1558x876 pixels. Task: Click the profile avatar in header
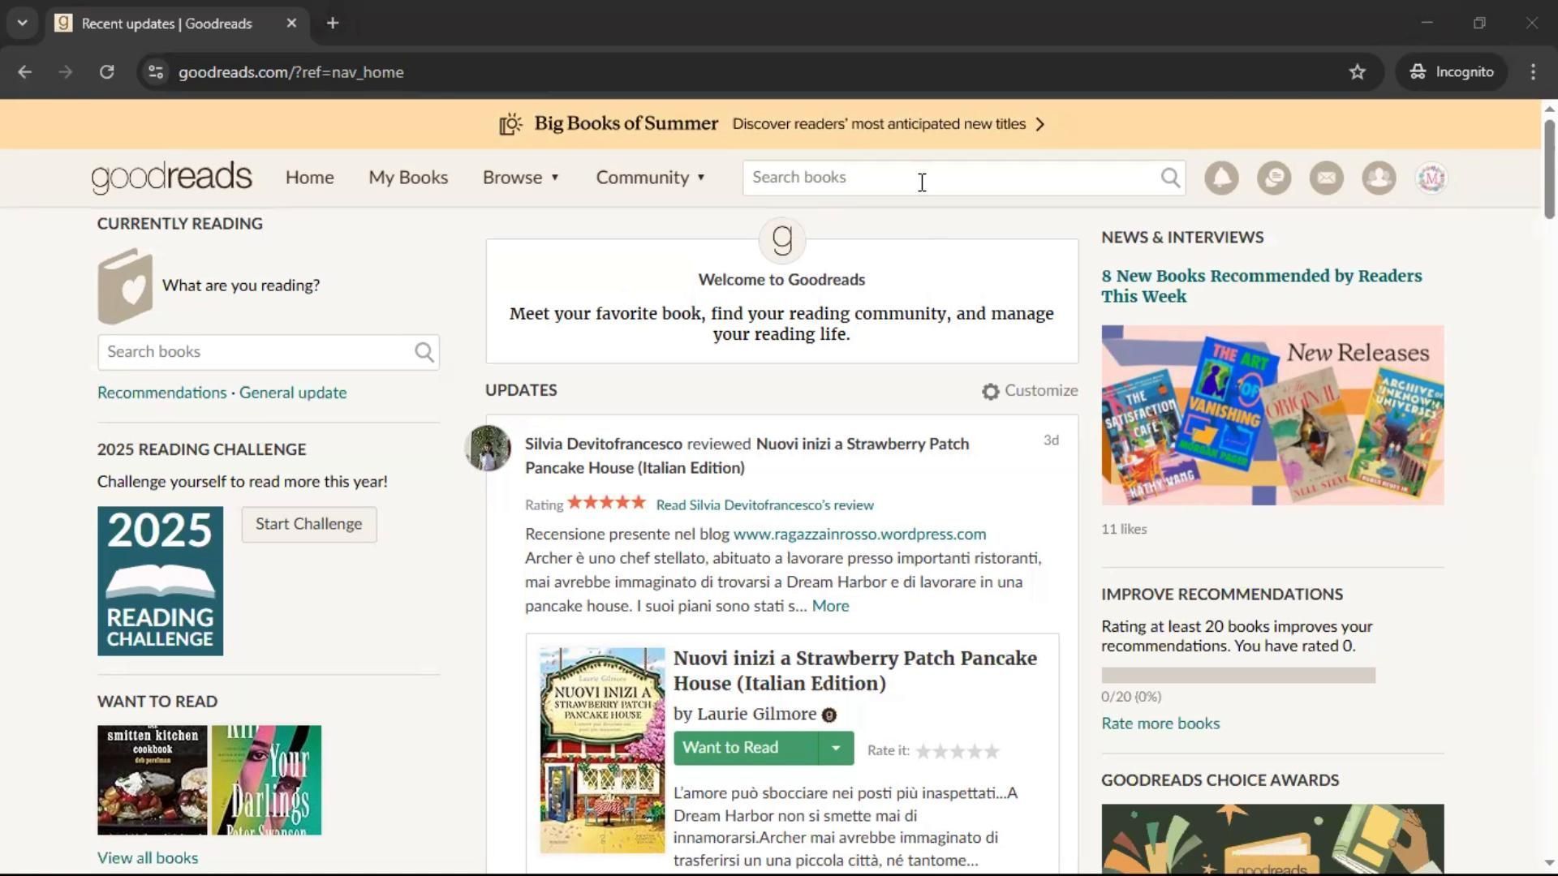[x=1431, y=178]
